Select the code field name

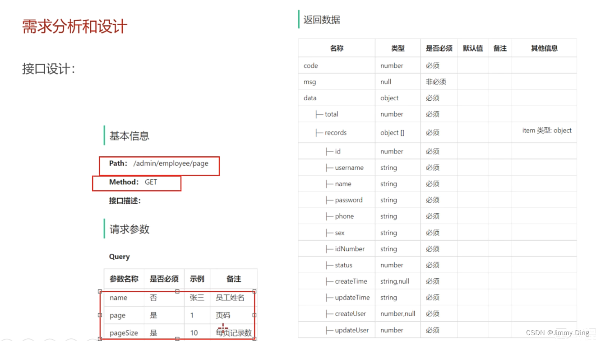311,65
